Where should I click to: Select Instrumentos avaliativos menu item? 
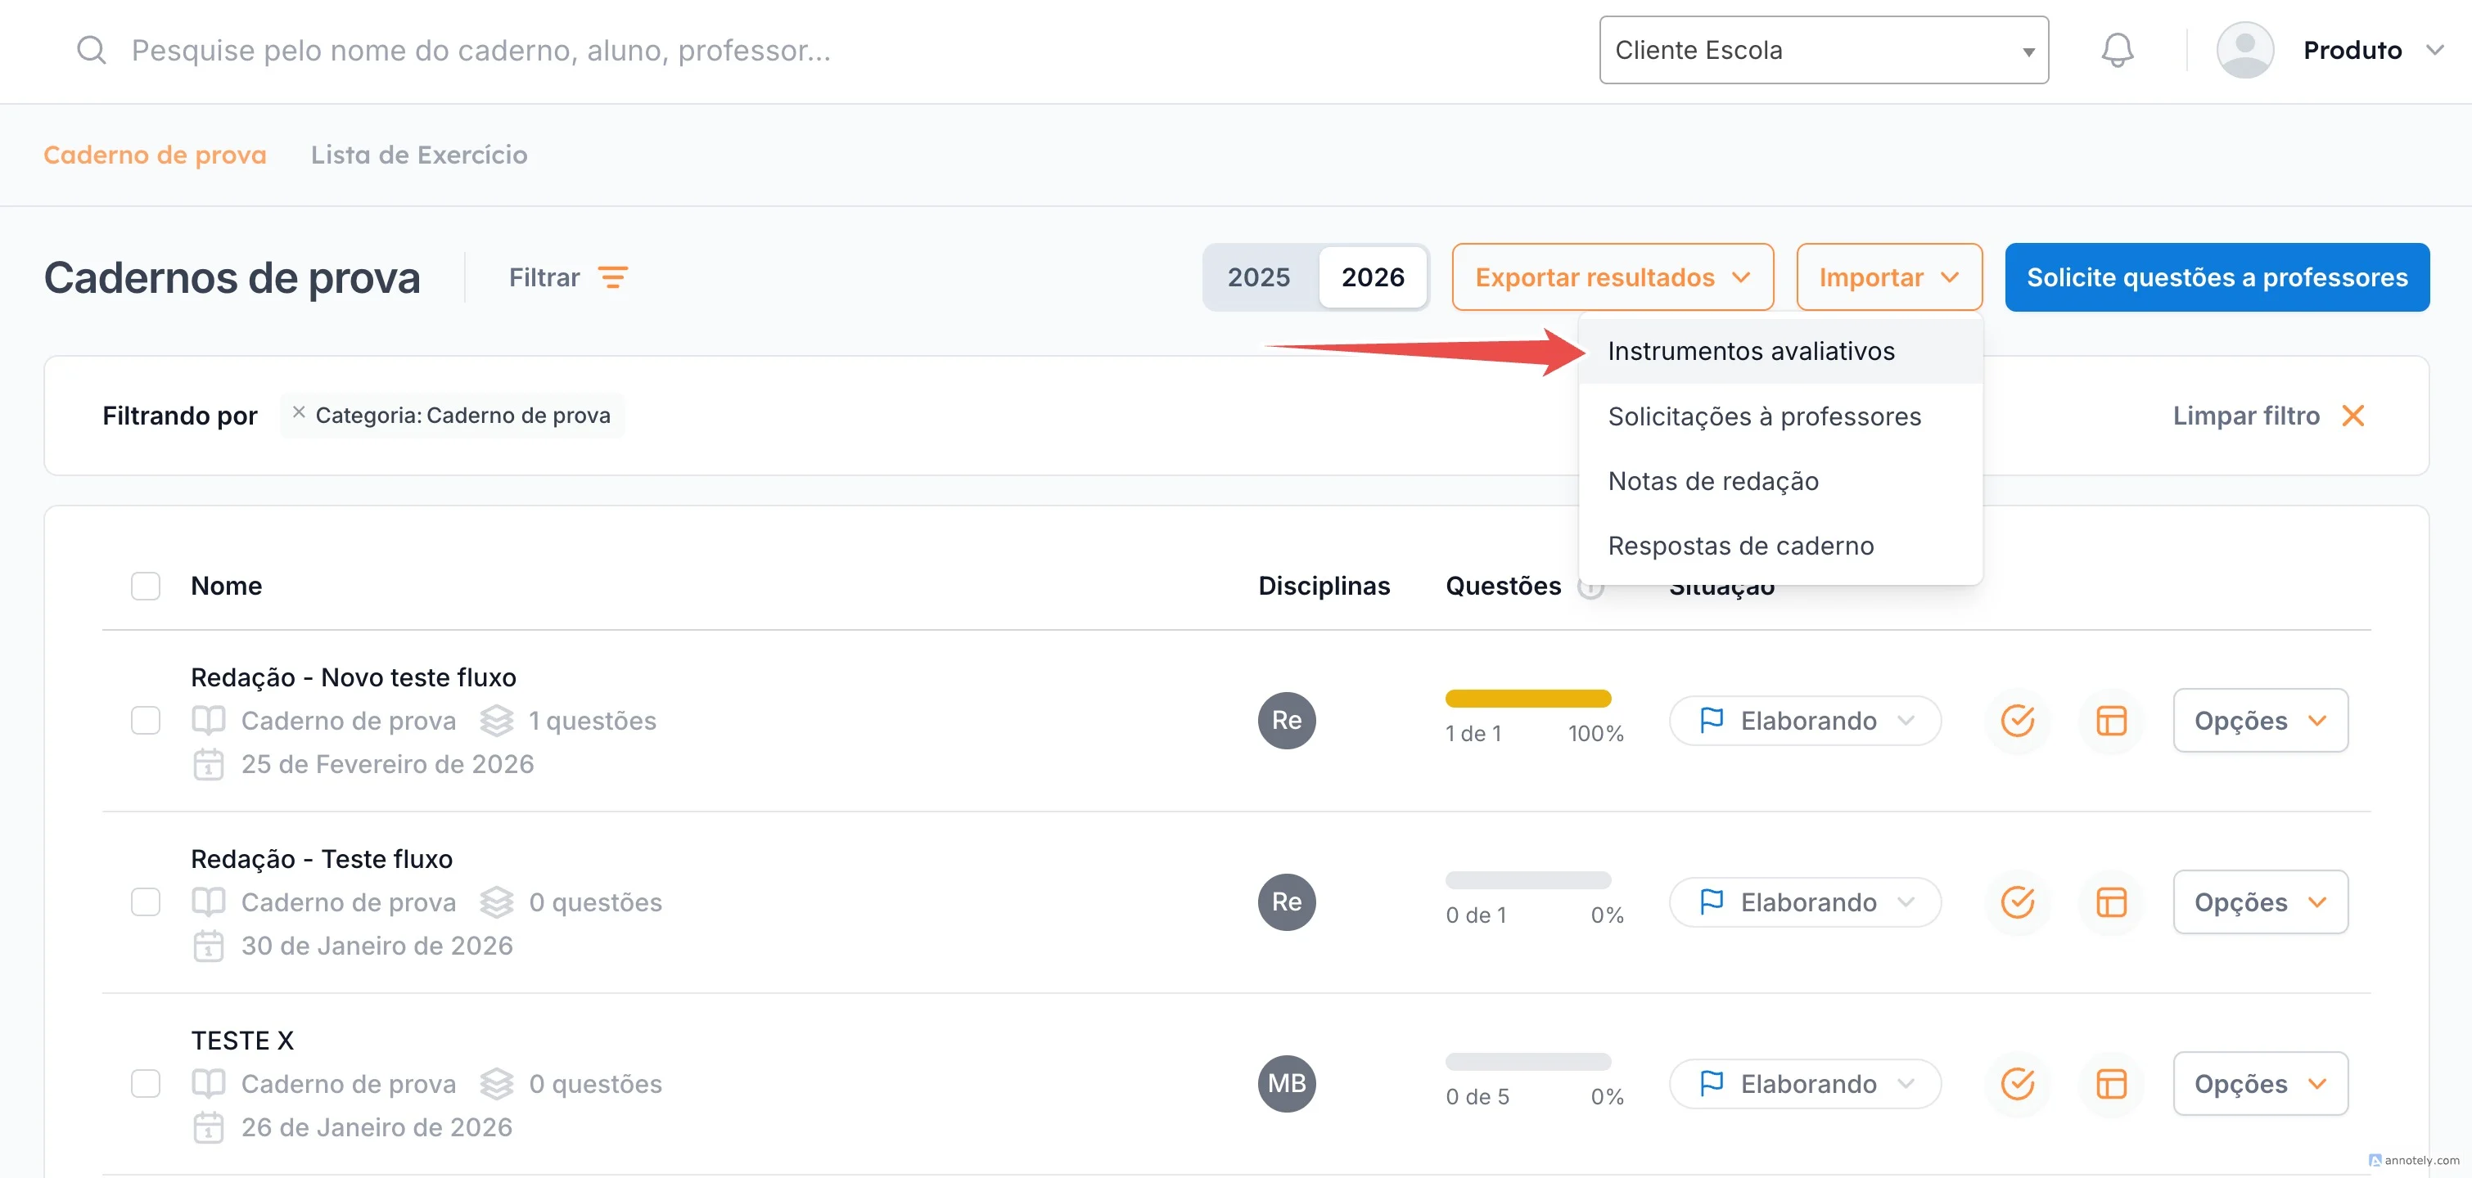pos(1780,351)
